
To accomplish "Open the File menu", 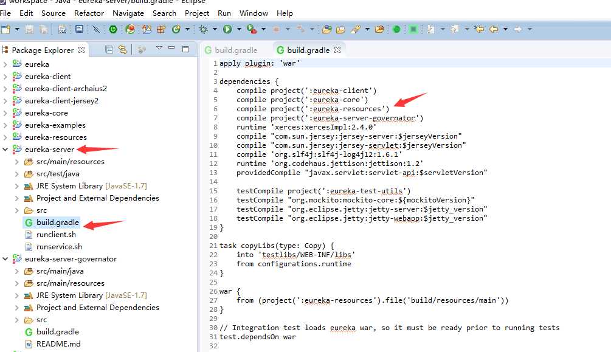I will pyautogui.click(x=5, y=13).
